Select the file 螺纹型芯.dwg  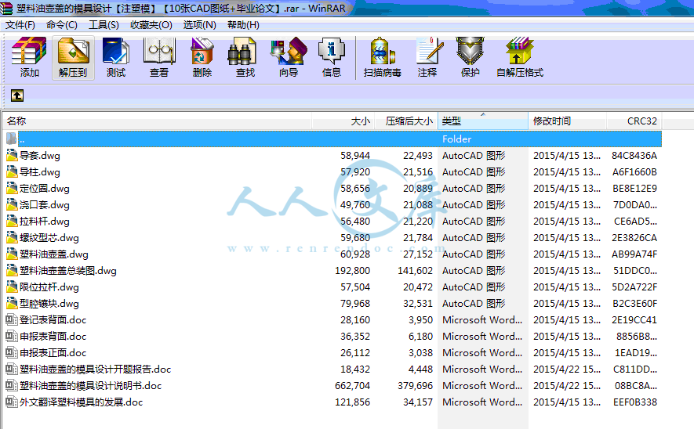click(49, 238)
